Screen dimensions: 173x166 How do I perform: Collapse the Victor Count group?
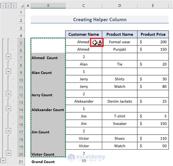8,153
